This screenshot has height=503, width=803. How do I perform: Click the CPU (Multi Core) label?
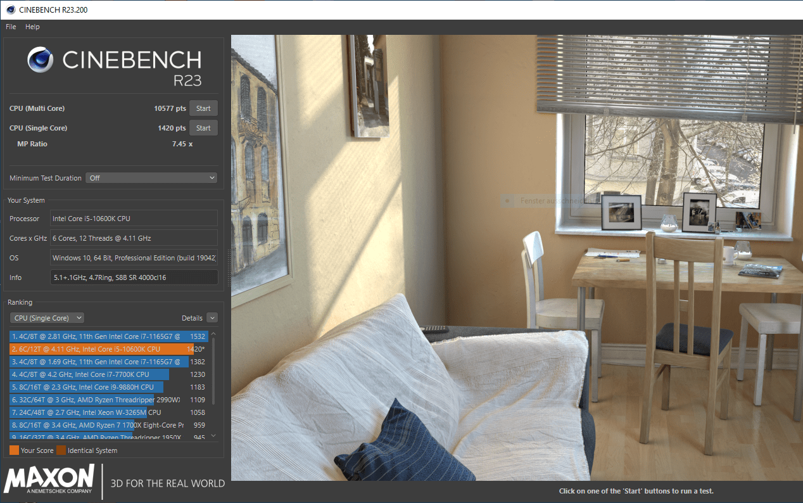point(37,108)
